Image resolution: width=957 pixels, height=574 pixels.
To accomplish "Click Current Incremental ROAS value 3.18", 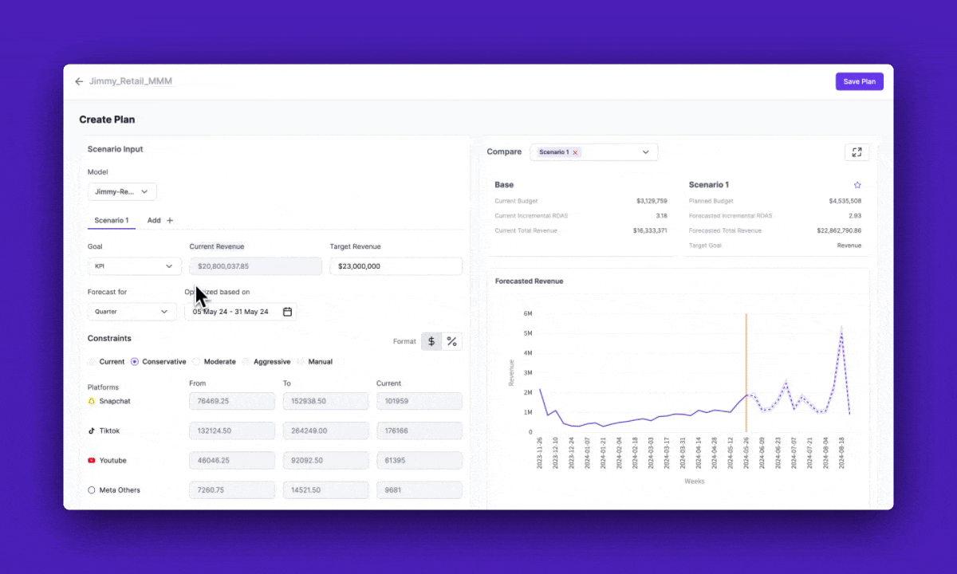I will pos(661,216).
